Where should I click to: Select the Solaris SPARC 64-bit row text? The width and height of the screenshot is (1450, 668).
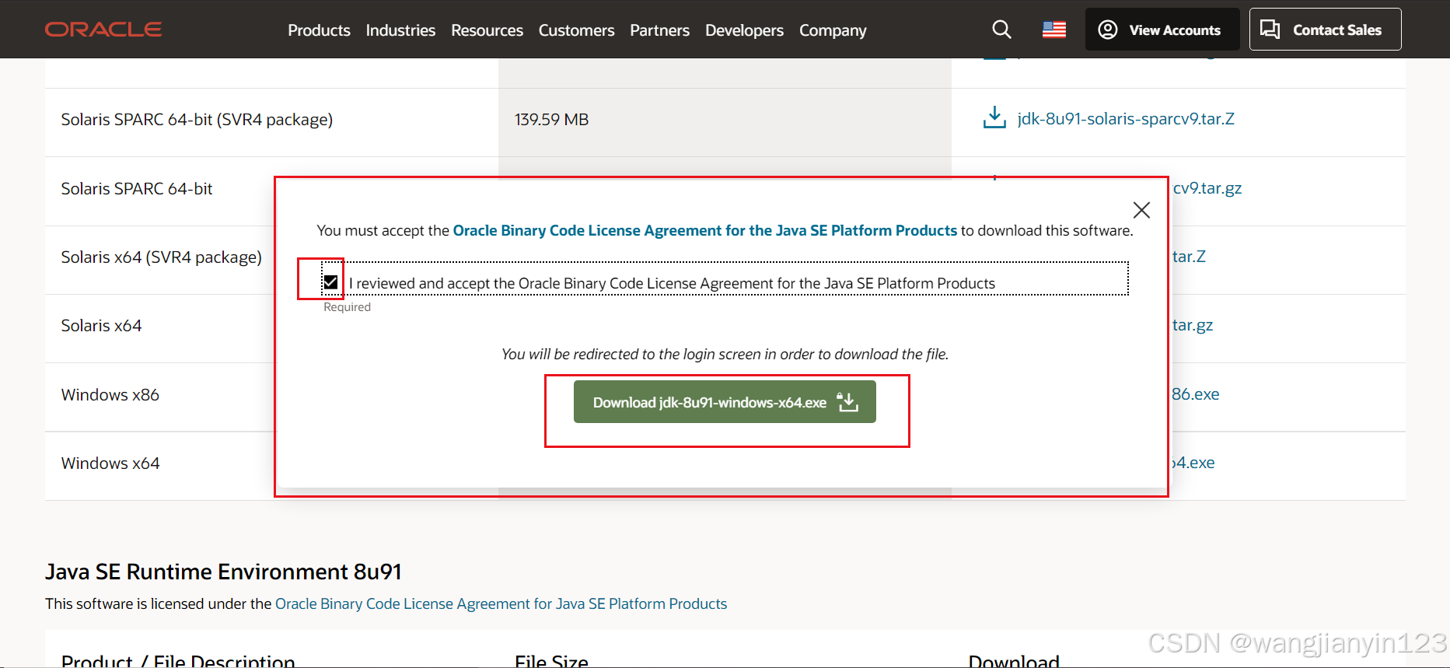click(x=137, y=189)
